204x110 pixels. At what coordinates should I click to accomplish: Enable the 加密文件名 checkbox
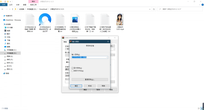[x=73, y=71]
